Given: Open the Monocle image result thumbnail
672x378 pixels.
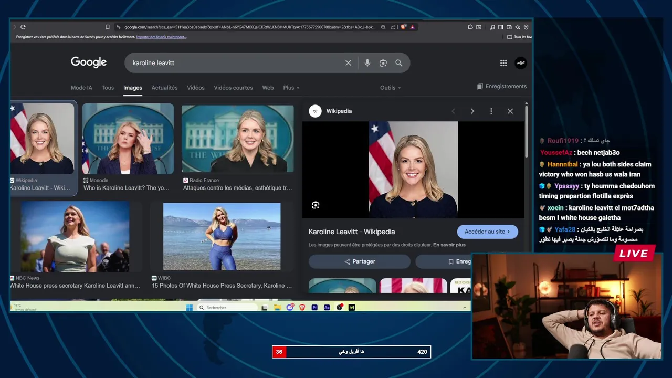Looking at the screenshot, I should pos(128,139).
